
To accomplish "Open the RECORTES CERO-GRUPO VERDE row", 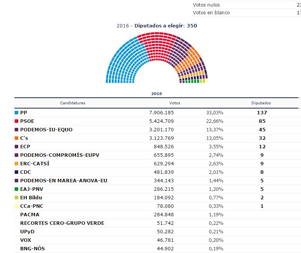I will (62, 223).
